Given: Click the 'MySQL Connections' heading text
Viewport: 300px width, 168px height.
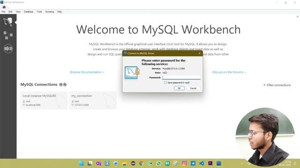Looking at the screenshot, I should point(39,84).
